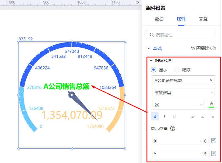Toggle italic formatting for indicator name
The height and width of the screenshot is (163, 222).
pyautogui.click(x=164, y=116)
